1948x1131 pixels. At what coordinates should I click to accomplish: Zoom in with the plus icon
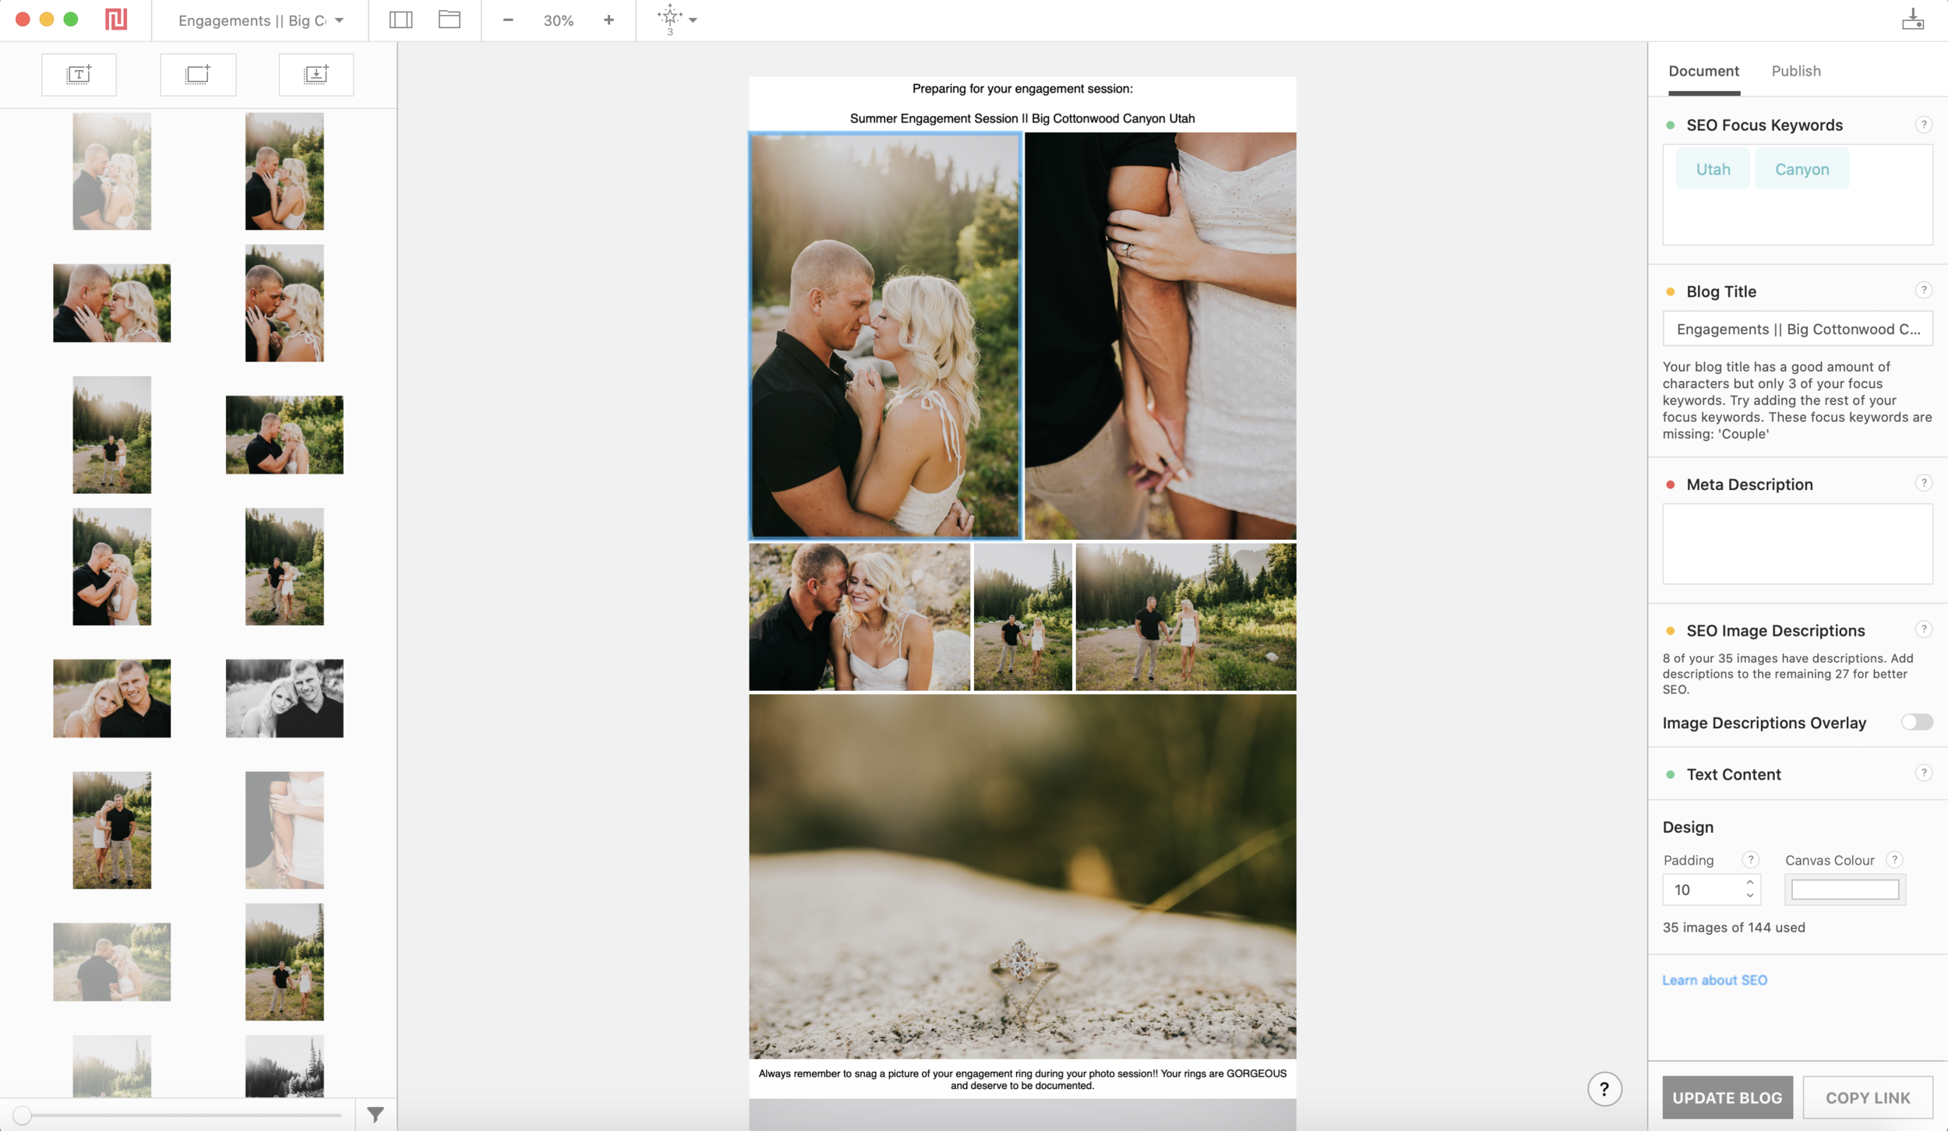(x=609, y=20)
